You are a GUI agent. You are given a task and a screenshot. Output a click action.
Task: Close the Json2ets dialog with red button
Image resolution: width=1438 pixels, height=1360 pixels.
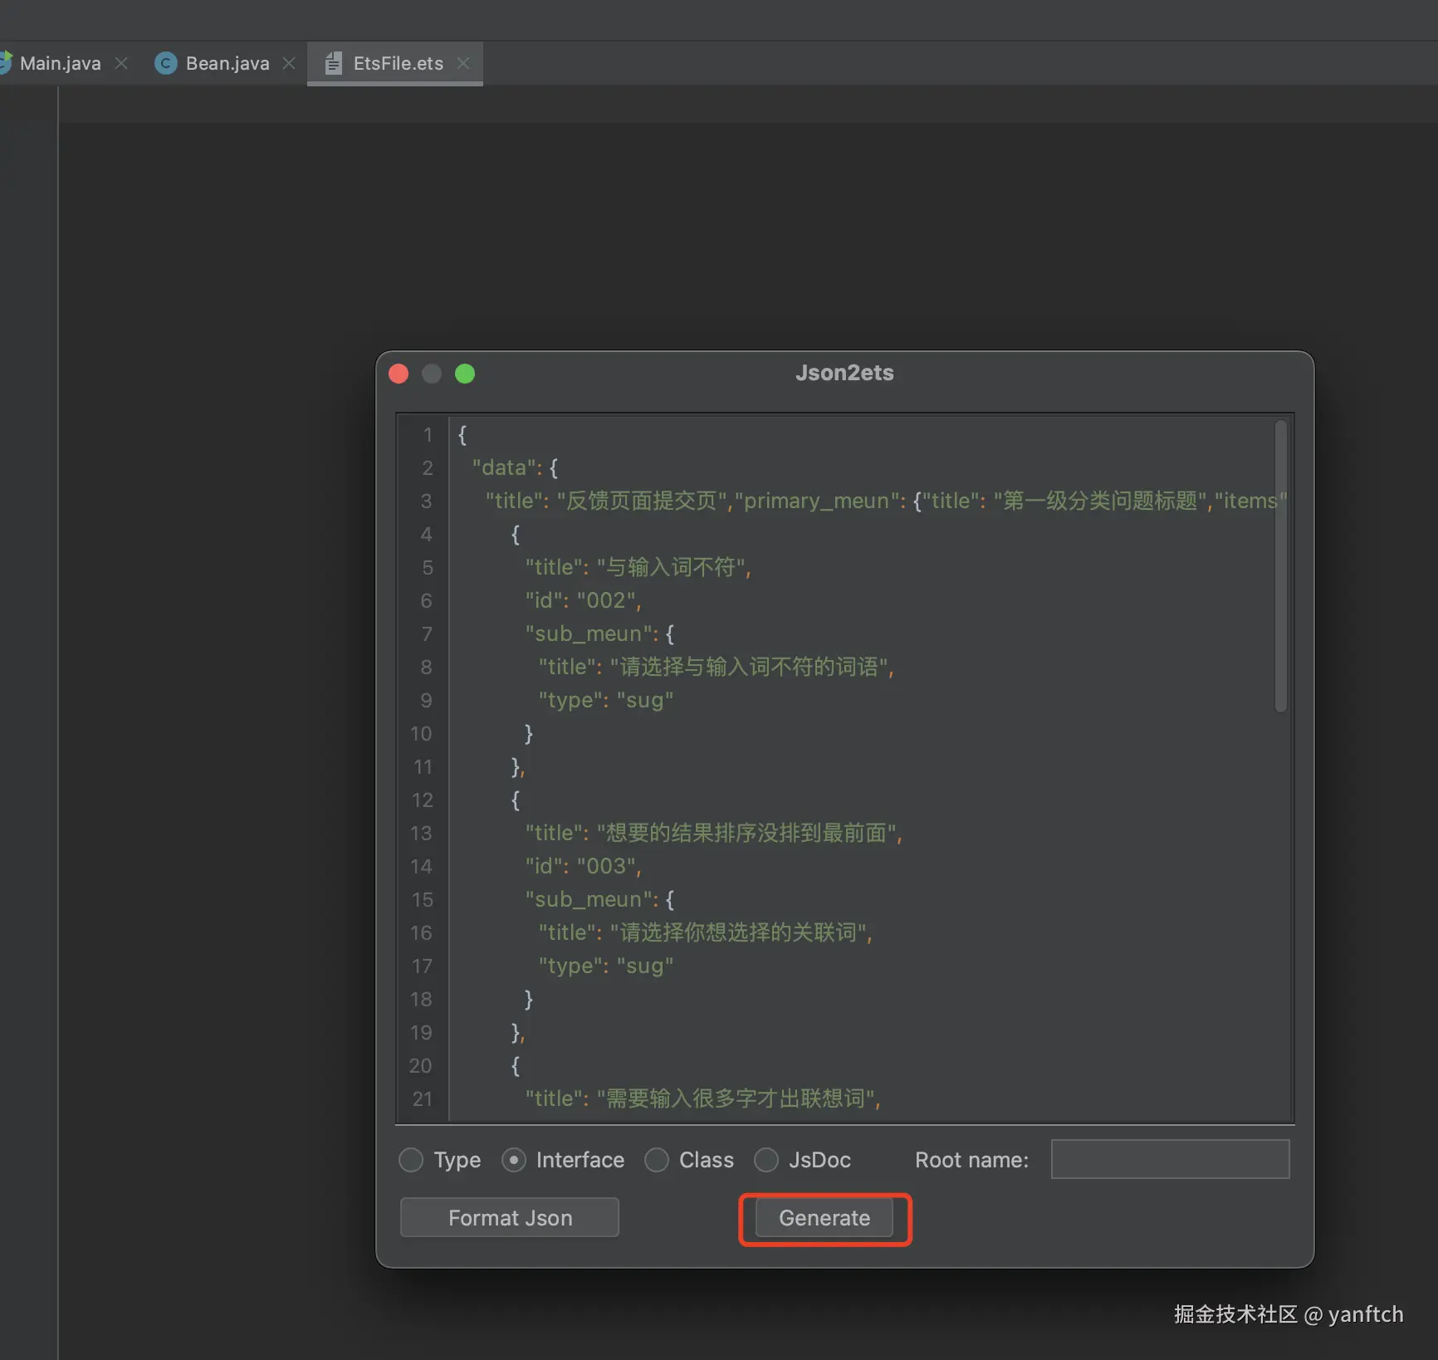[399, 374]
